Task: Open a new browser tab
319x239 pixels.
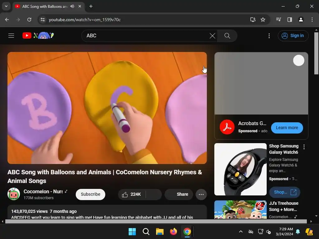Action: 91,6
